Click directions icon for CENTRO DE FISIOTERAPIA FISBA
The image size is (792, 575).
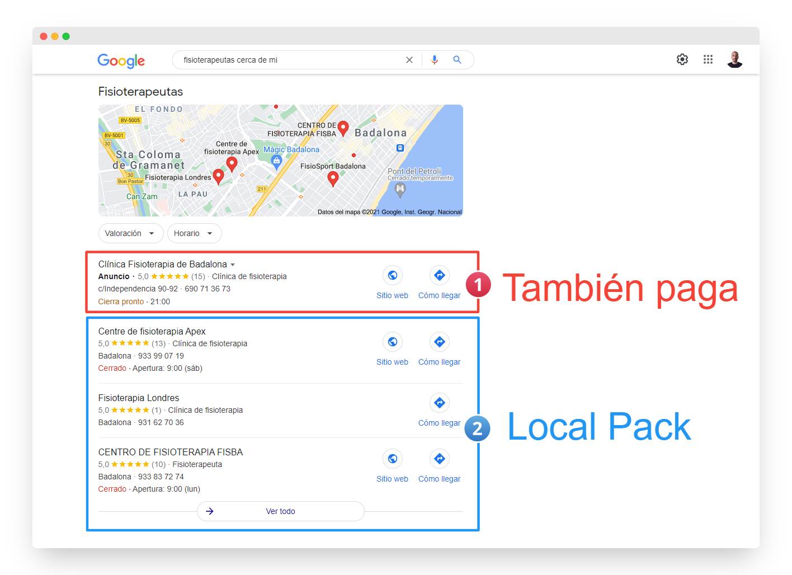440,459
